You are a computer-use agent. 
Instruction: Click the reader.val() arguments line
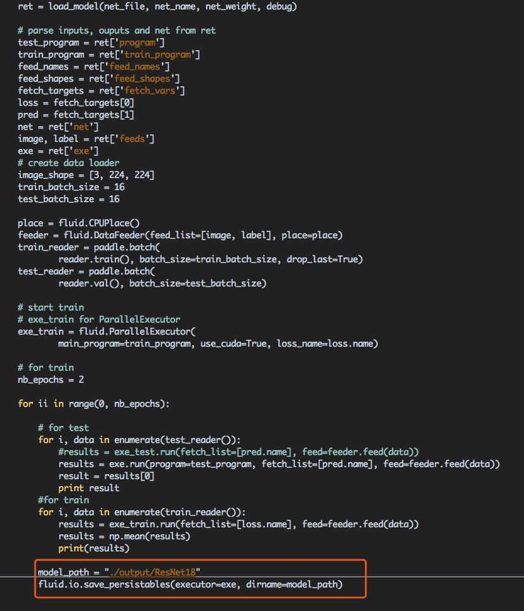pyautogui.click(x=162, y=283)
